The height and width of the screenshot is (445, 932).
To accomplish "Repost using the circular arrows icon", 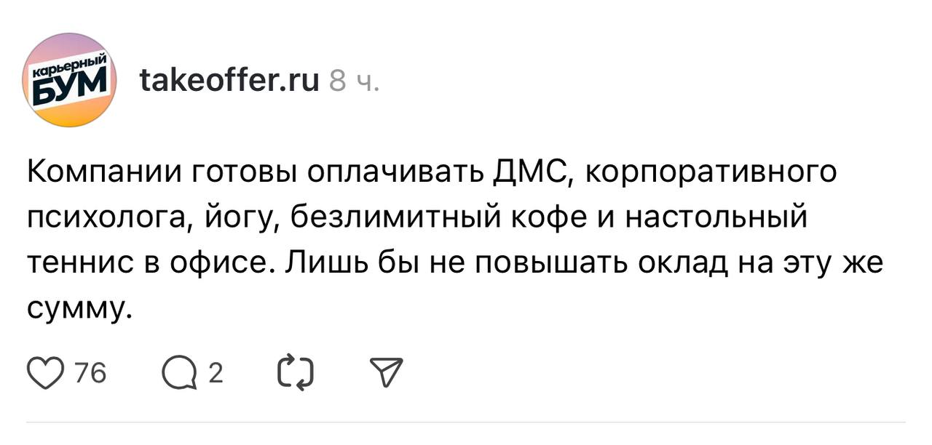I will [x=295, y=374].
